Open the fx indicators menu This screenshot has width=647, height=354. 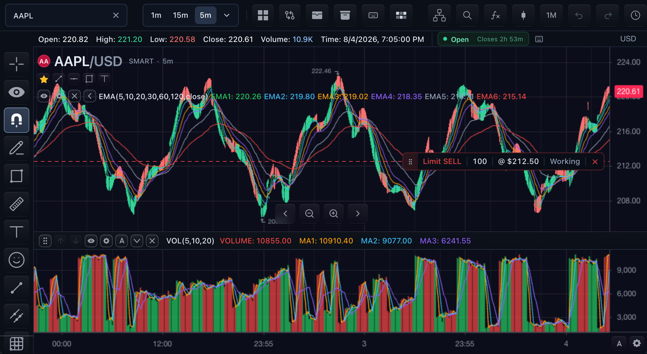click(495, 15)
